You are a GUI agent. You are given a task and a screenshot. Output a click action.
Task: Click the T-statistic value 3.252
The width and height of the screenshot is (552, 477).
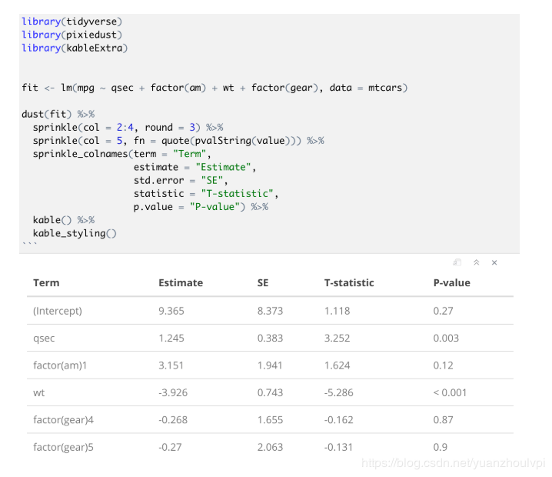pyautogui.click(x=337, y=339)
